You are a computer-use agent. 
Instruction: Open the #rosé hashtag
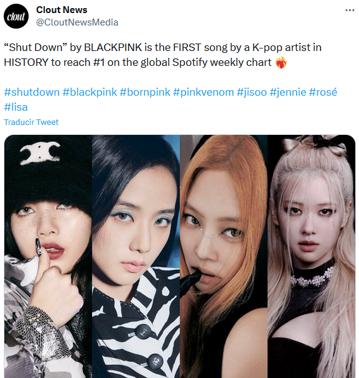pos(323,92)
